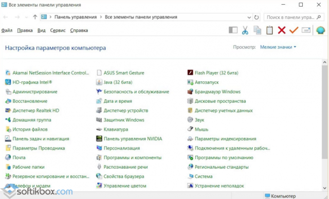The width and height of the screenshot is (329, 199).
Task: Click the Дата и время icon
Action: click(x=99, y=101)
